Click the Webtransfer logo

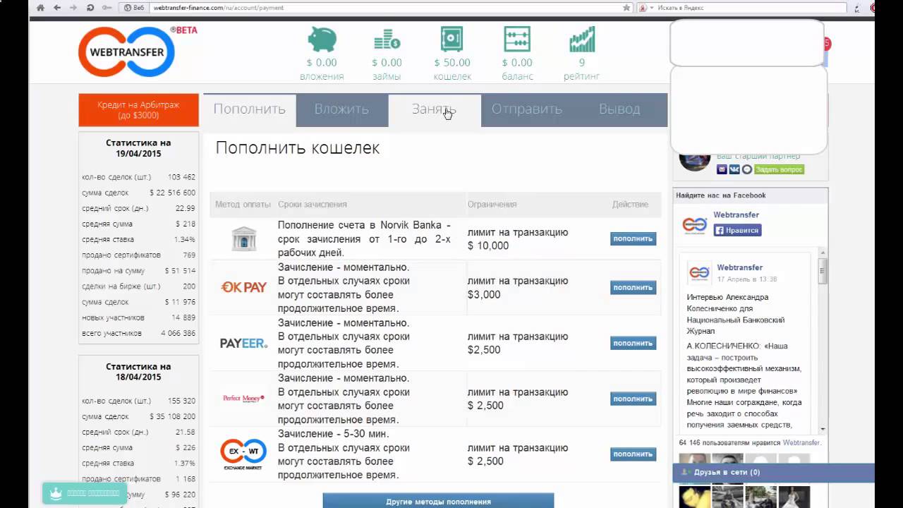coord(127,52)
